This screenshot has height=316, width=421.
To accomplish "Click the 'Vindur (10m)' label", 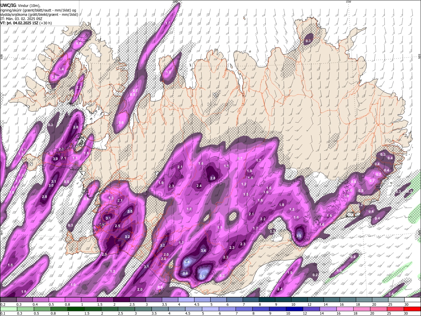I will click(29, 6).
